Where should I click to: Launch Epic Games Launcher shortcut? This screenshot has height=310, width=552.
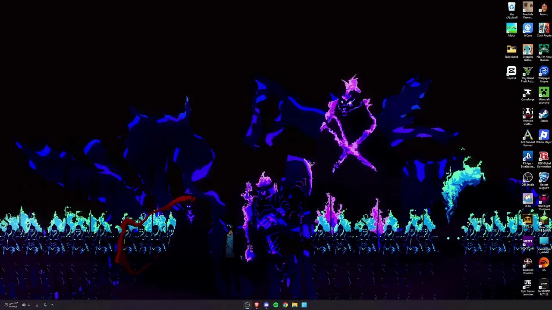coord(528,287)
